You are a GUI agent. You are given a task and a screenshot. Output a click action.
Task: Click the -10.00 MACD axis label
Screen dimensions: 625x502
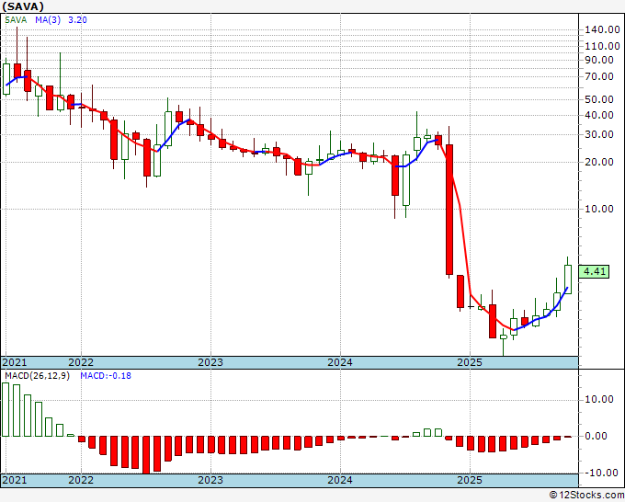(600, 473)
